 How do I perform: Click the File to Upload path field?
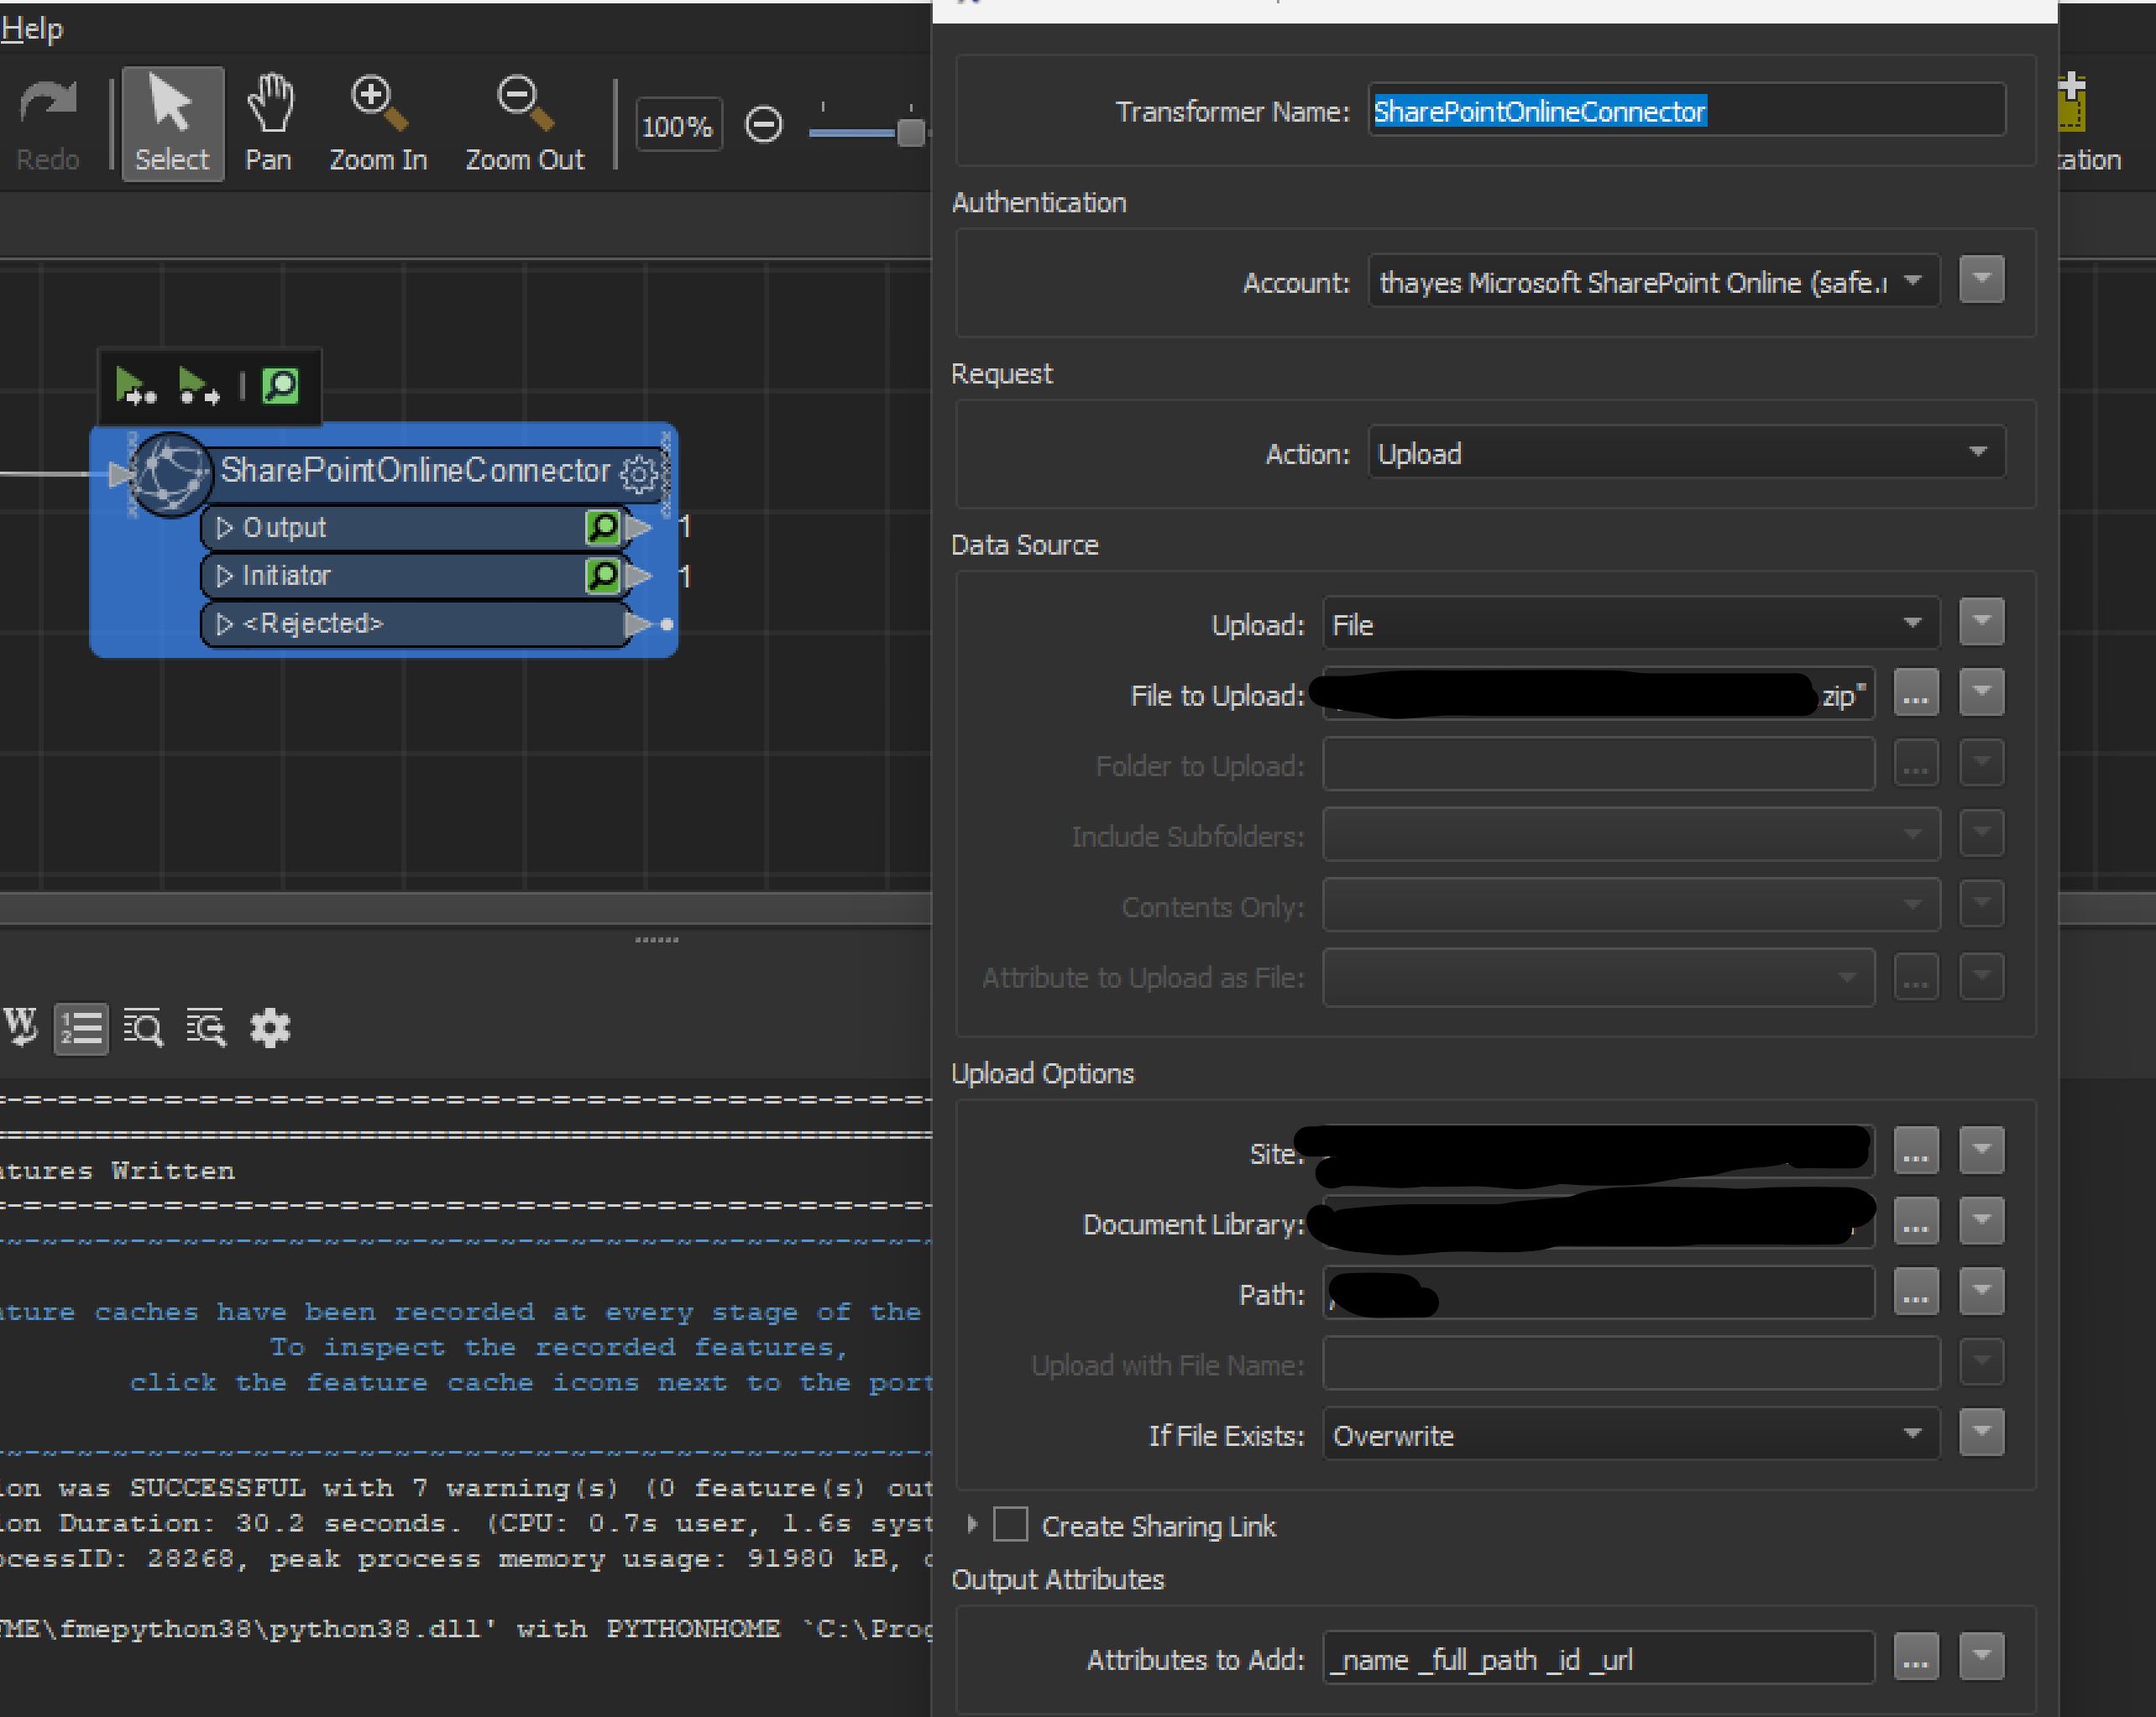(x=1598, y=695)
